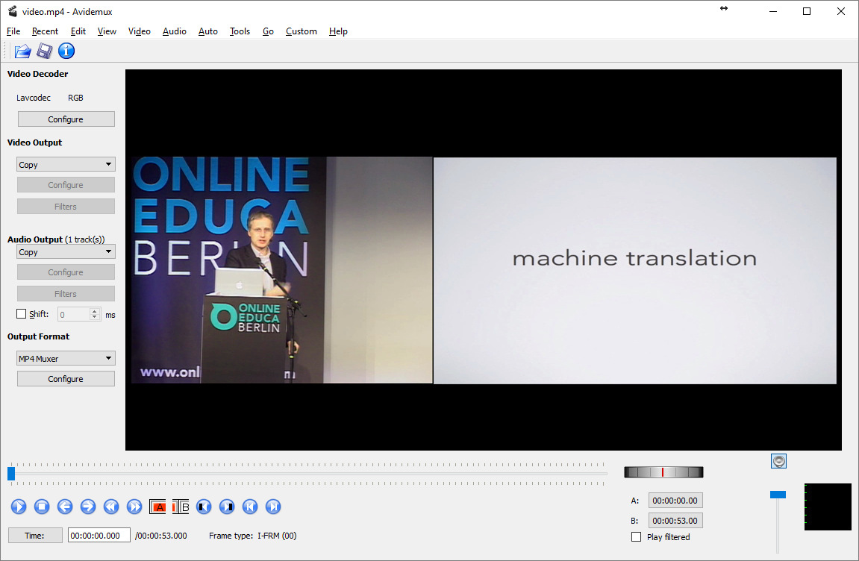859x561 pixels.
Task: Click the current time input field
Action: [99, 535]
